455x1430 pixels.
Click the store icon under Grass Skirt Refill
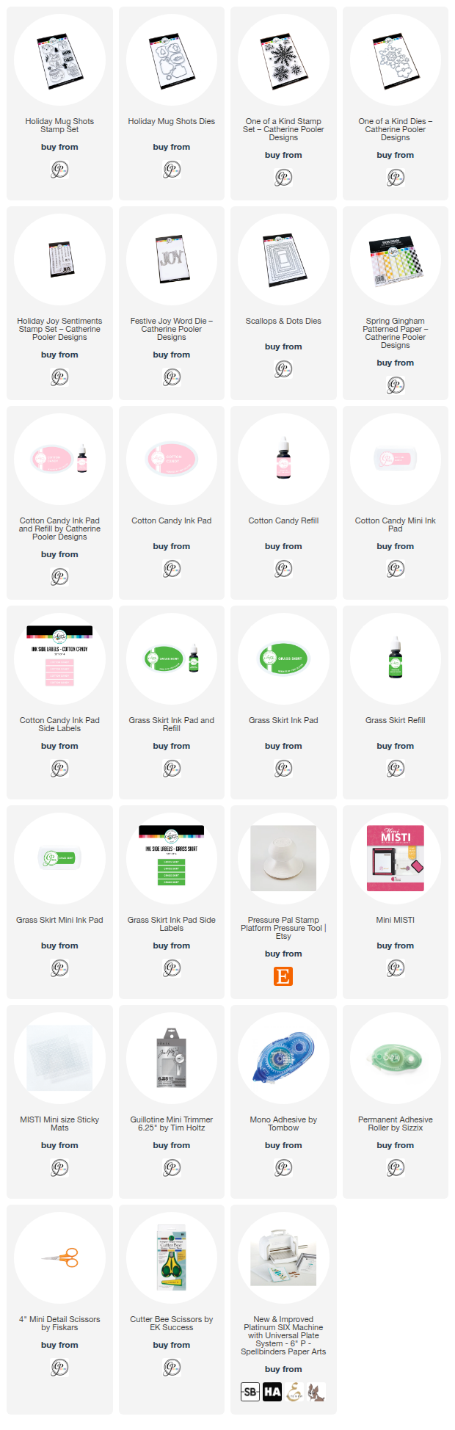coord(396,769)
